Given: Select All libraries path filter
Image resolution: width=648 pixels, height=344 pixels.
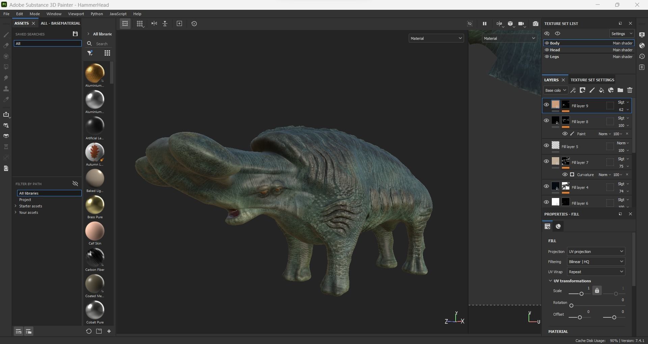Looking at the screenshot, I should pyautogui.click(x=49, y=193).
